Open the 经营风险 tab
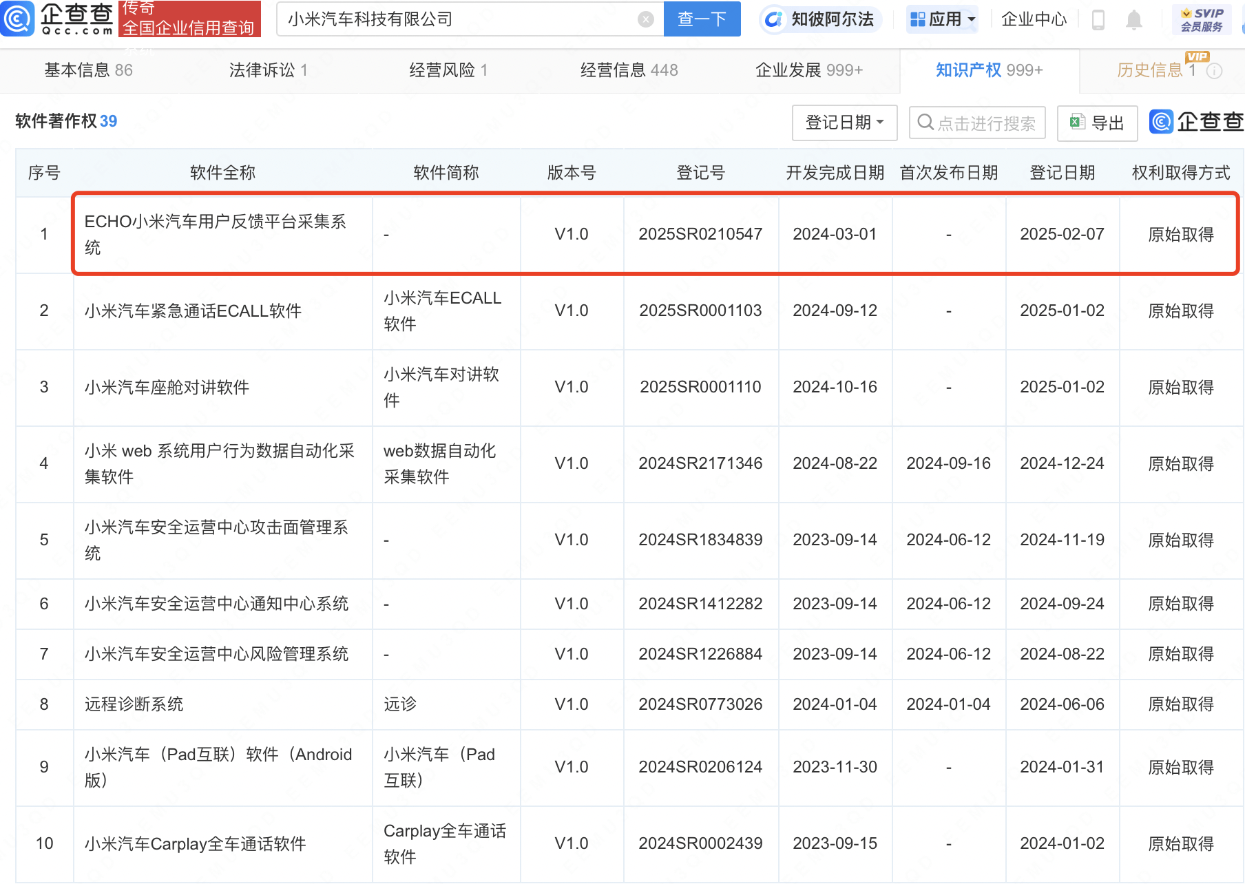The width and height of the screenshot is (1245, 884). click(448, 70)
